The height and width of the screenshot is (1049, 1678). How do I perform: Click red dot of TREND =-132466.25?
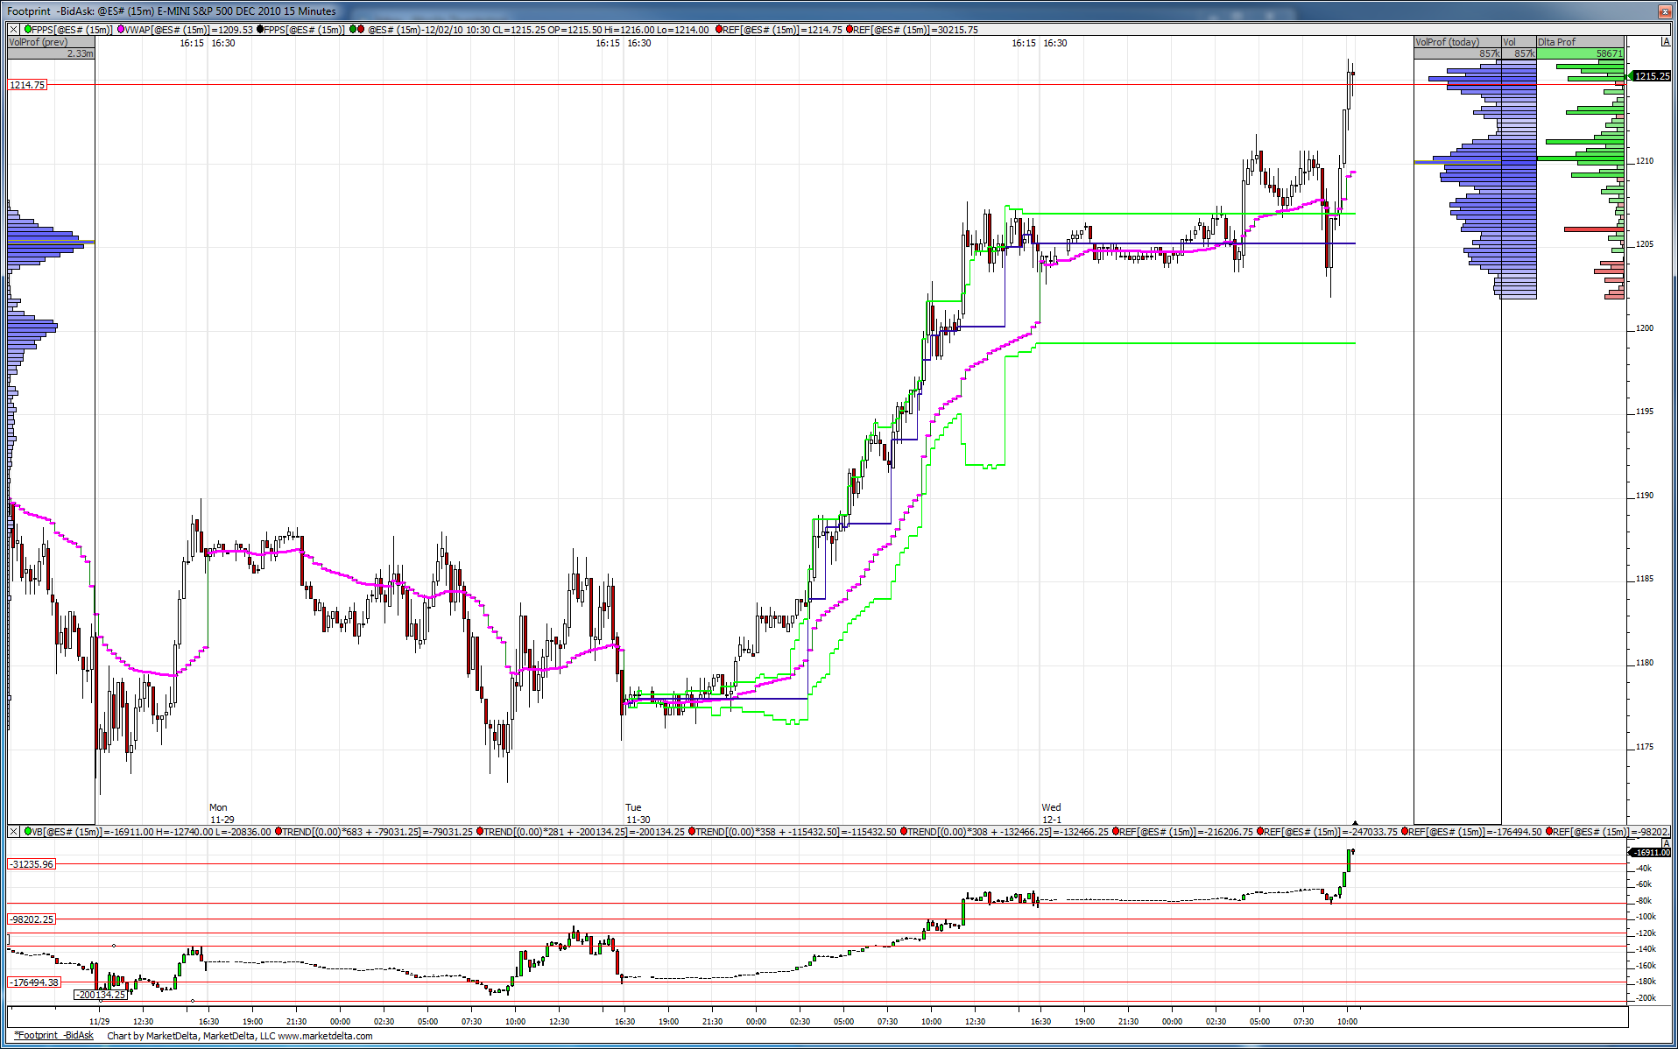pos(905,831)
